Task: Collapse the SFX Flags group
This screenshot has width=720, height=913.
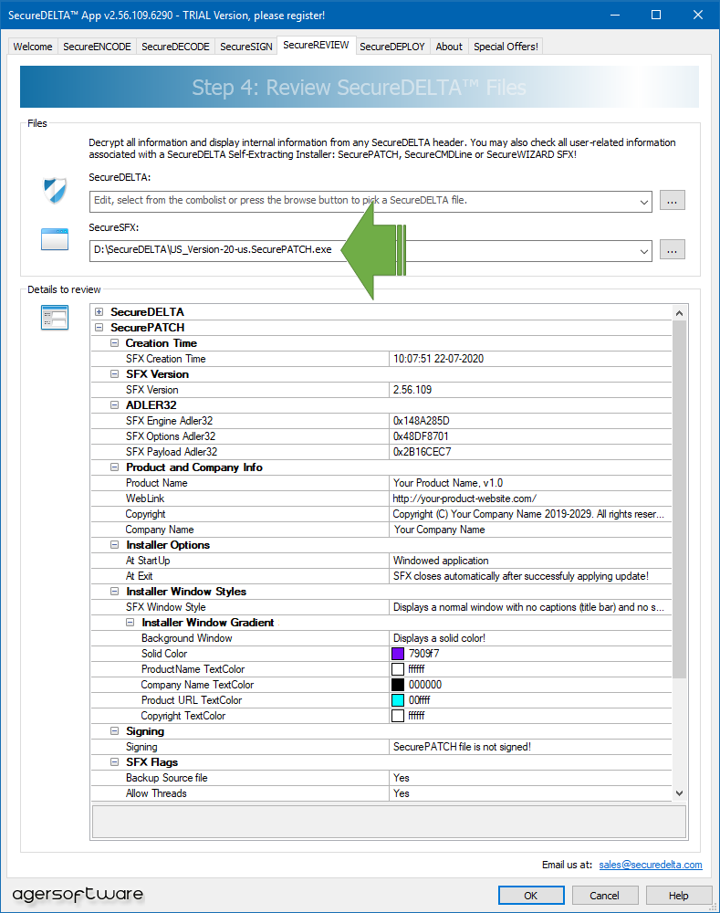Action: (x=115, y=762)
